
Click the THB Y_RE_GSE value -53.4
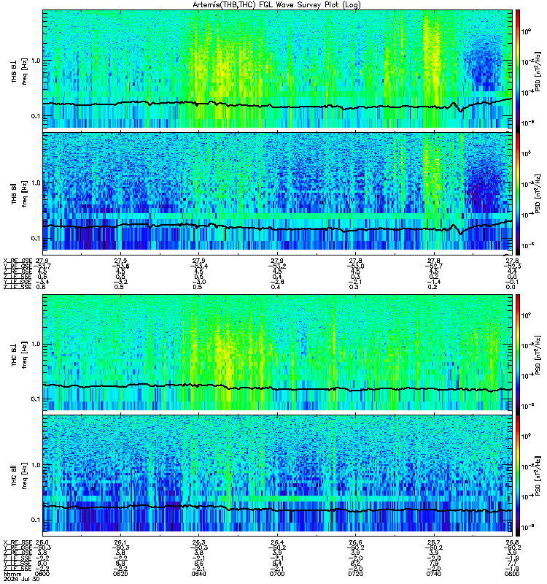[198, 266]
